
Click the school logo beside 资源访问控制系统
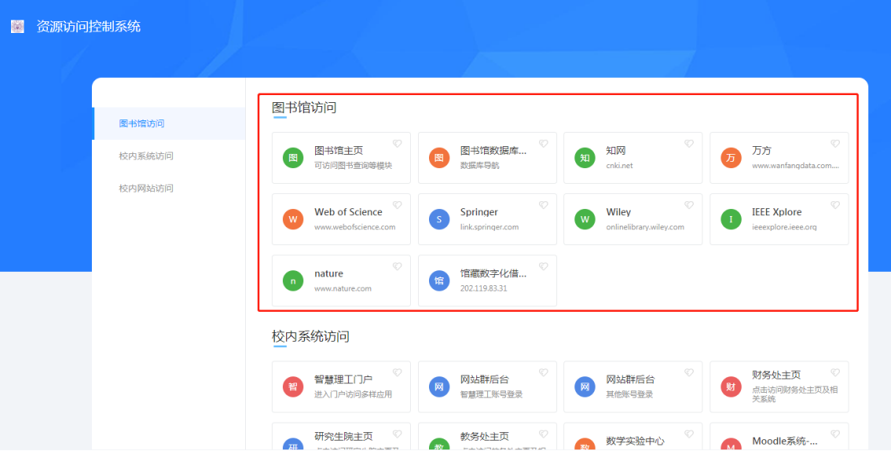pos(17,26)
